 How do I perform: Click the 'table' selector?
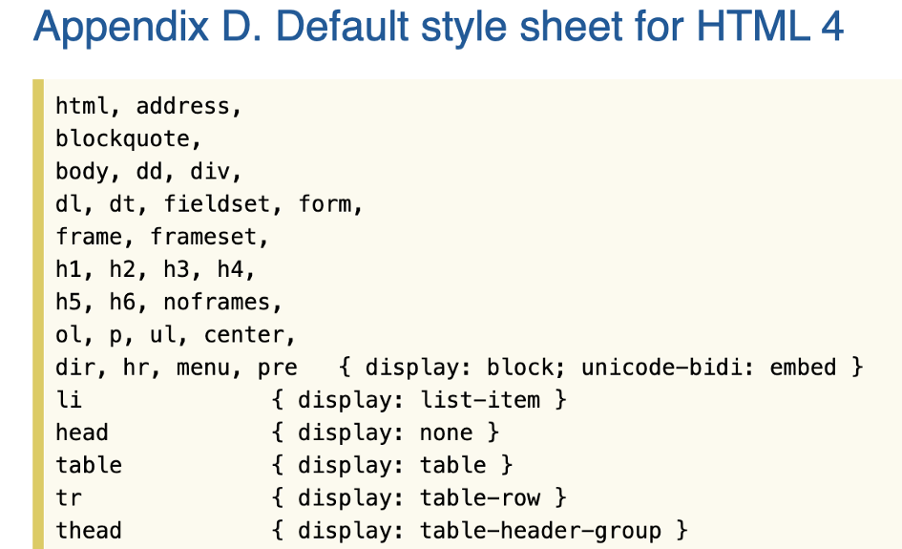[89, 466]
